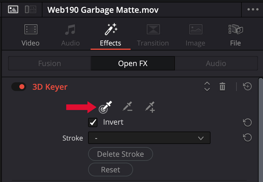
Task: Reset the Stroke parameter
Action: pyautogui.click(x=247, y=137)
